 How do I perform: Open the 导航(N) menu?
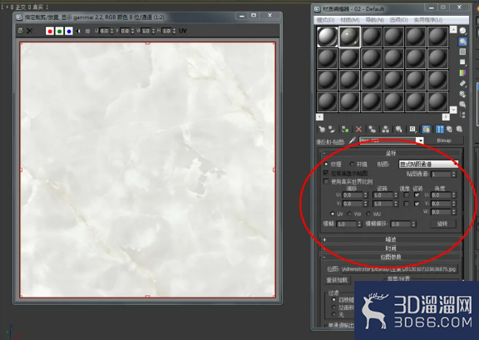click(x=374, y=20)
